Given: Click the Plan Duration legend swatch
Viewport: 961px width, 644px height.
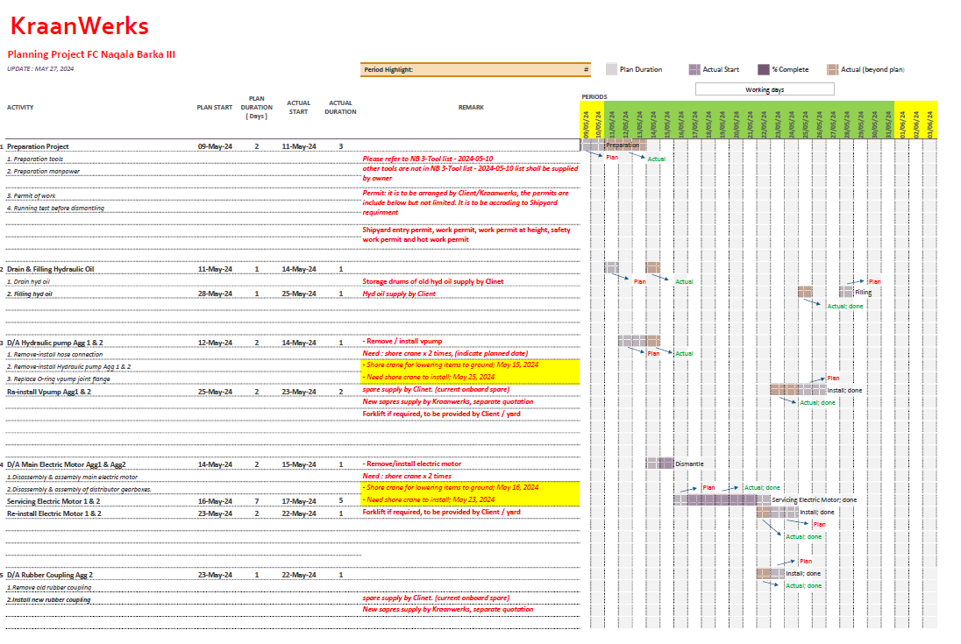Looking at the screenshot, I should coord(611,69).
